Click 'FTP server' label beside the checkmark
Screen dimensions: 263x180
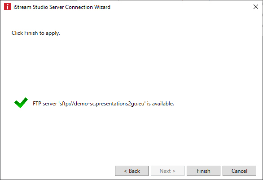45,104
